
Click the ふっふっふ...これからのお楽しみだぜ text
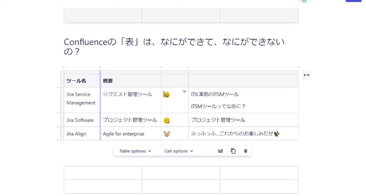click(232, 134)
